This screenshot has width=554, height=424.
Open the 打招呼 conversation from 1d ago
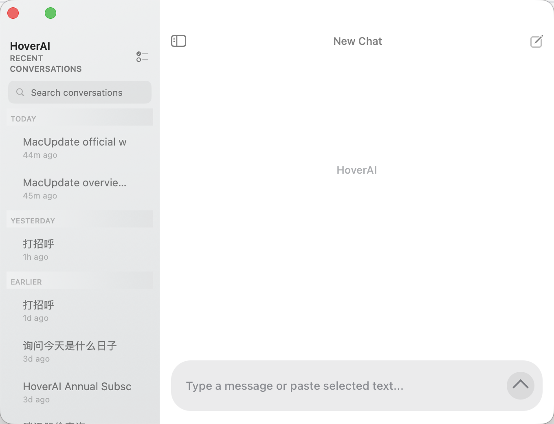(x=80, y=311)
